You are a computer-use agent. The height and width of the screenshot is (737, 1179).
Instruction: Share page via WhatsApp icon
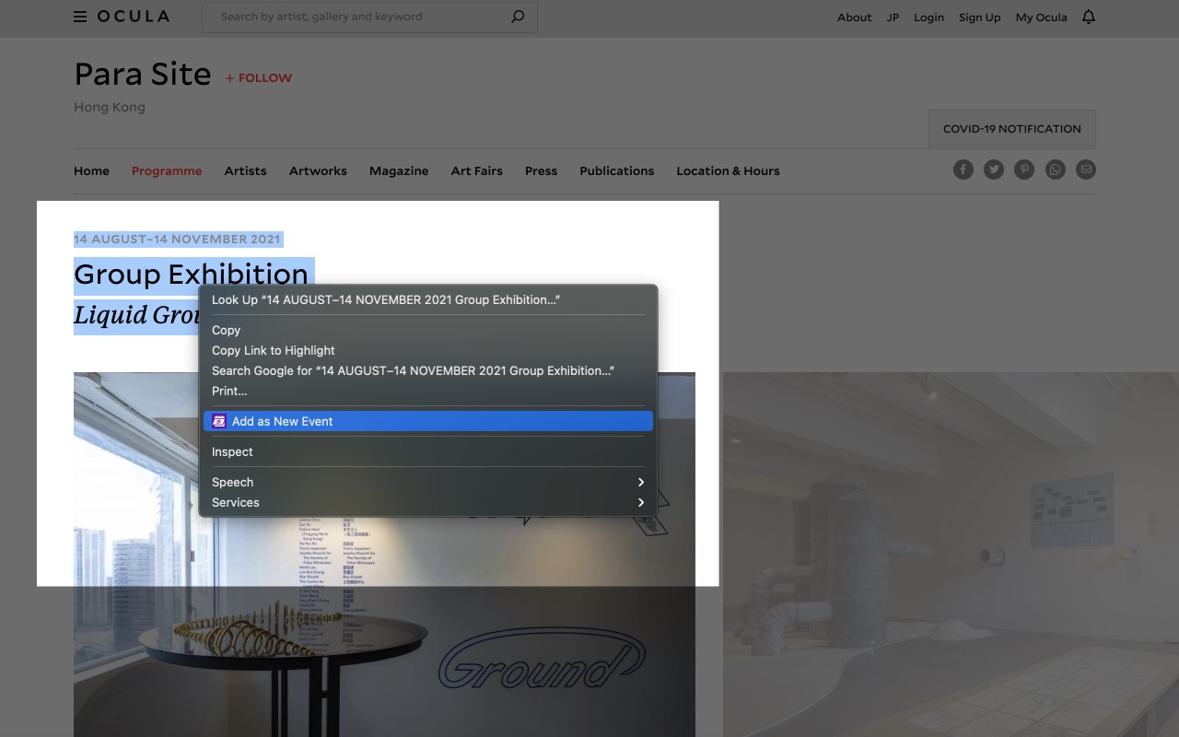pyautogui.click(x=1056, y=170)
